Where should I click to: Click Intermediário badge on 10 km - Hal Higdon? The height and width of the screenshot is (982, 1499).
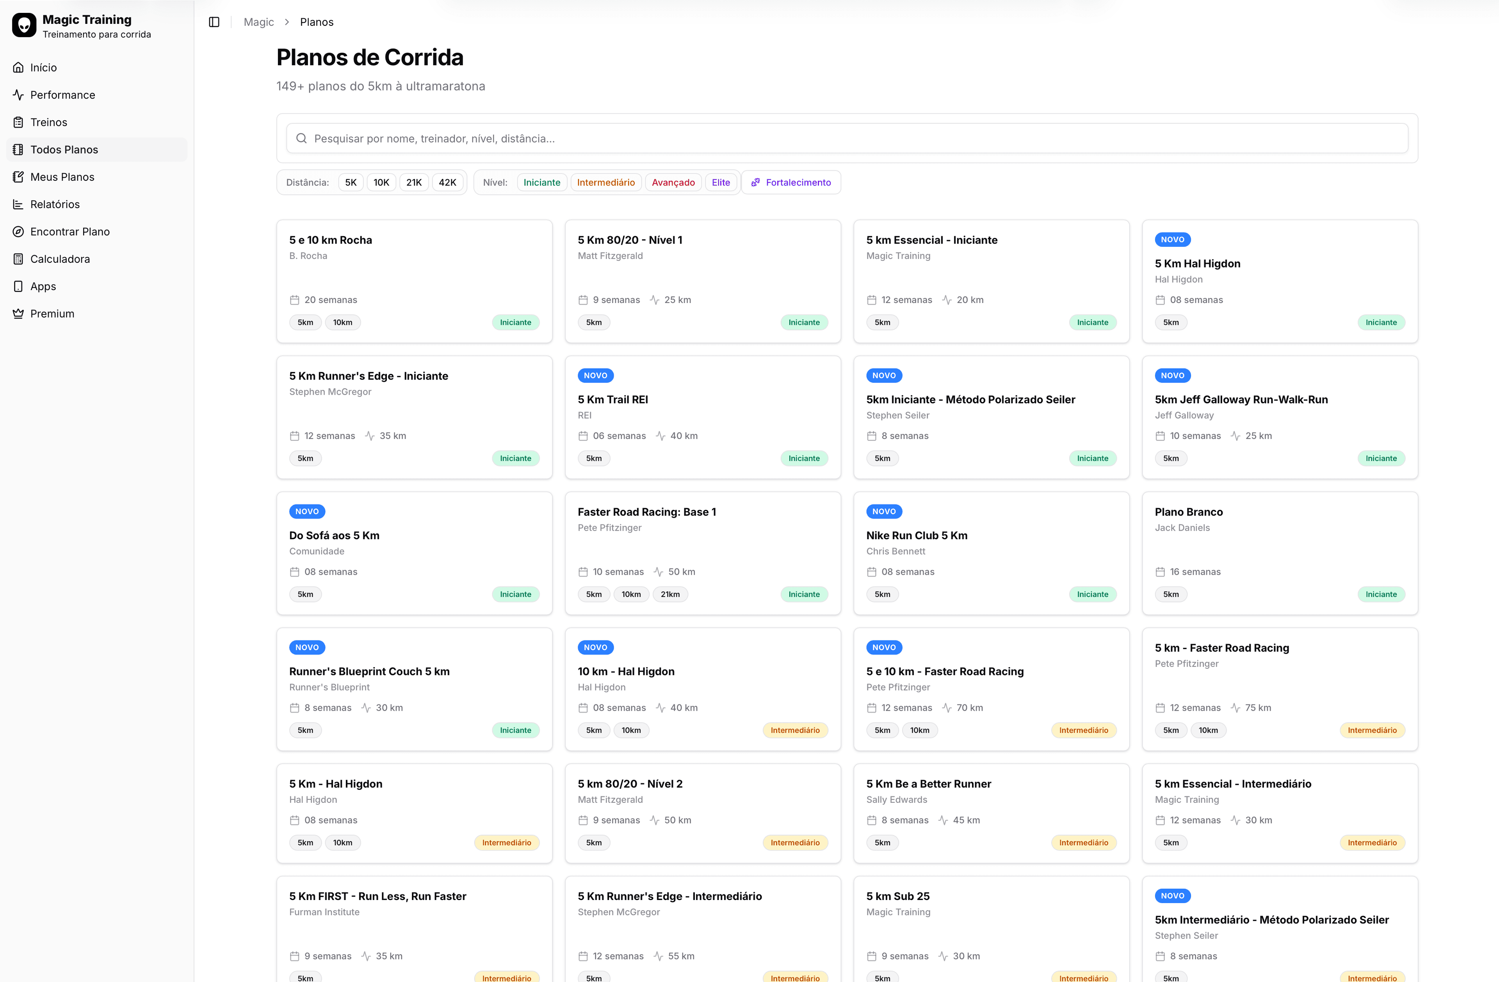(795, 731)
